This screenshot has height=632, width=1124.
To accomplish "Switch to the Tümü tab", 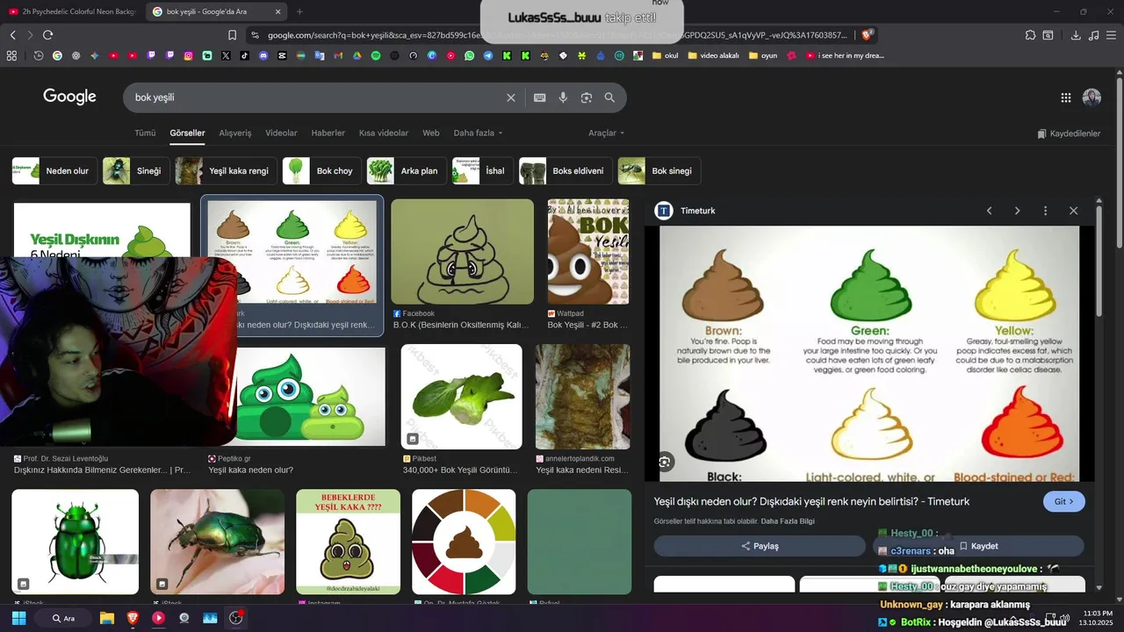I will pos(145,133).
